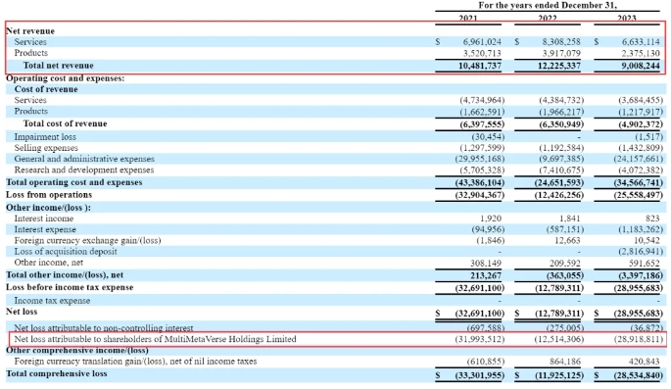
Task: Click Total other income/(loss), net label
Action: 65,275
